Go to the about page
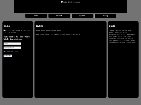The image size is (141, 105). [59, 16]
